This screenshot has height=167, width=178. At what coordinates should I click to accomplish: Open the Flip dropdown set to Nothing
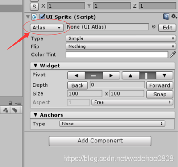(x=121, y=46)
